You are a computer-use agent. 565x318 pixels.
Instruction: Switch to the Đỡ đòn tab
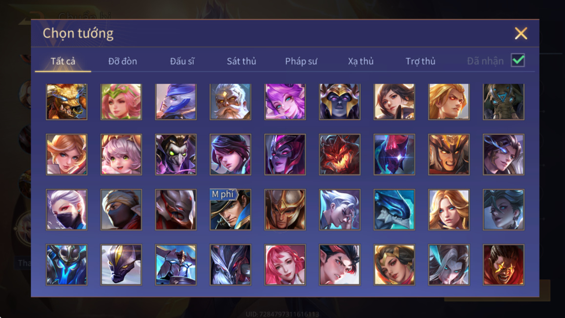tap(123, 61)
